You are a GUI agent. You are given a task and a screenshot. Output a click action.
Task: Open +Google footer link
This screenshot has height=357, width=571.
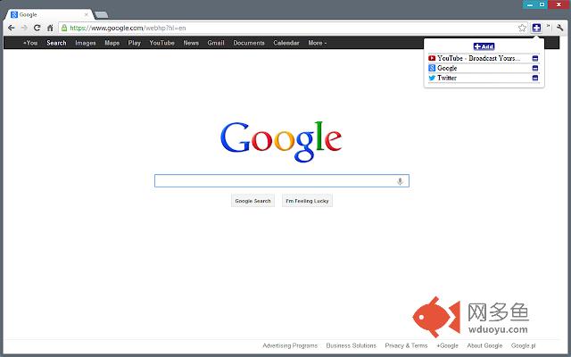(447, 345)
